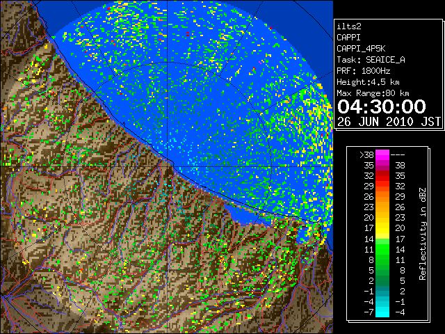Viewport: 445px width, 334px height.
Task: Click the 'Height:4.5 km' label
Action: tap(368, 82)
